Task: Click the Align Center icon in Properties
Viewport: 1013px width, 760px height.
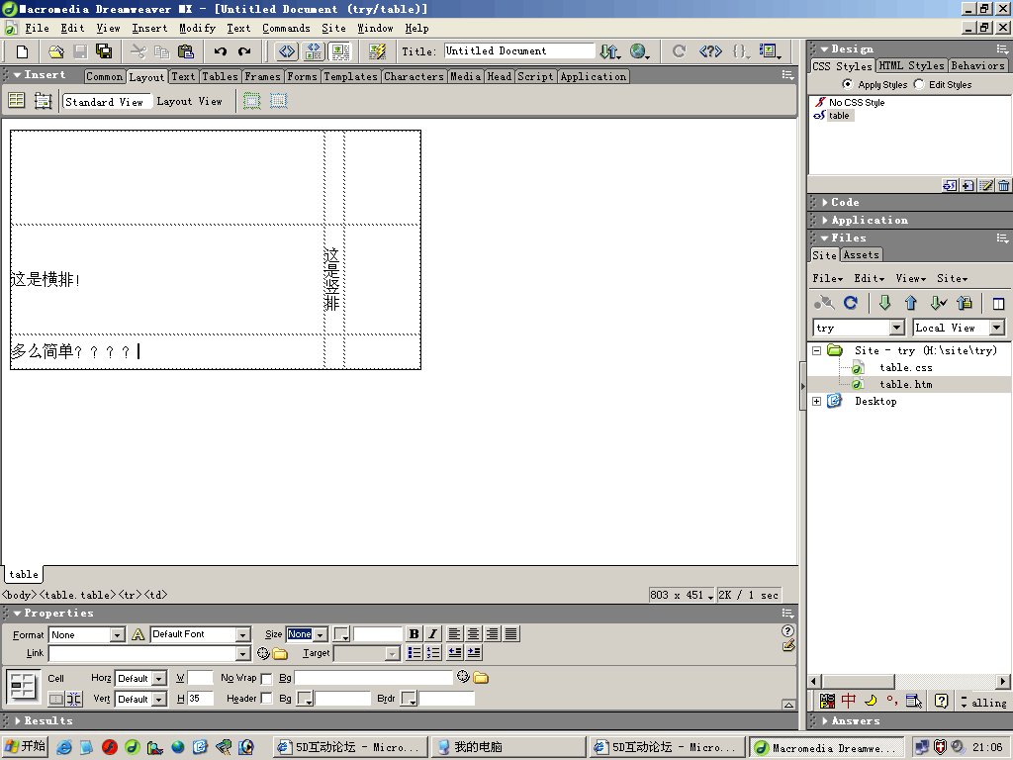Action: (474, 634)
